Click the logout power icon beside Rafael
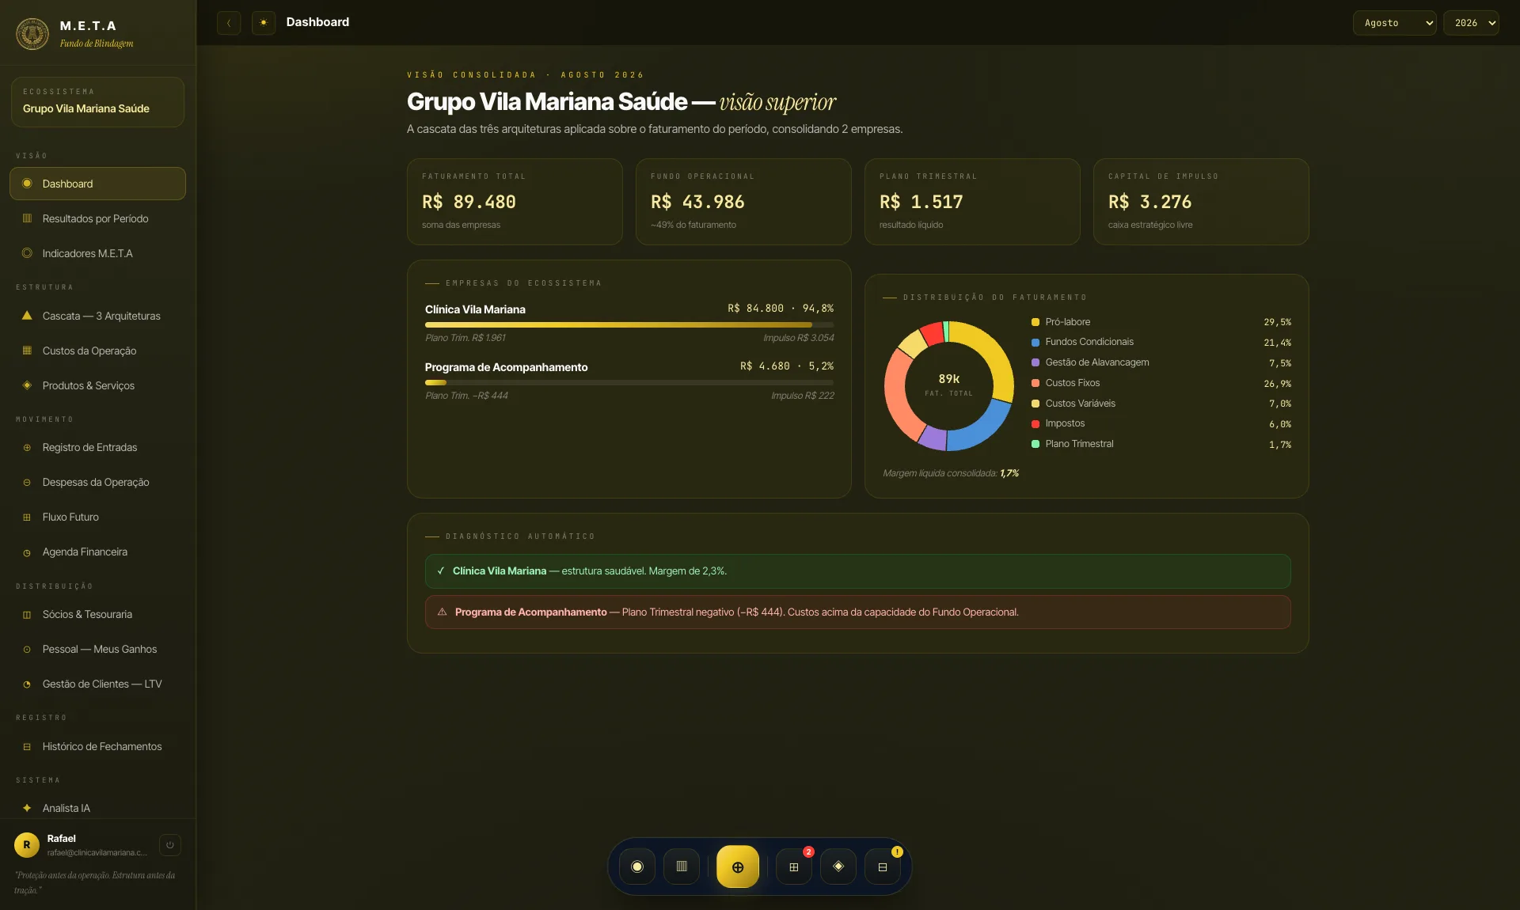Image resolution: width=1520 pixels, height=910 pixels. tap(169, 845)
